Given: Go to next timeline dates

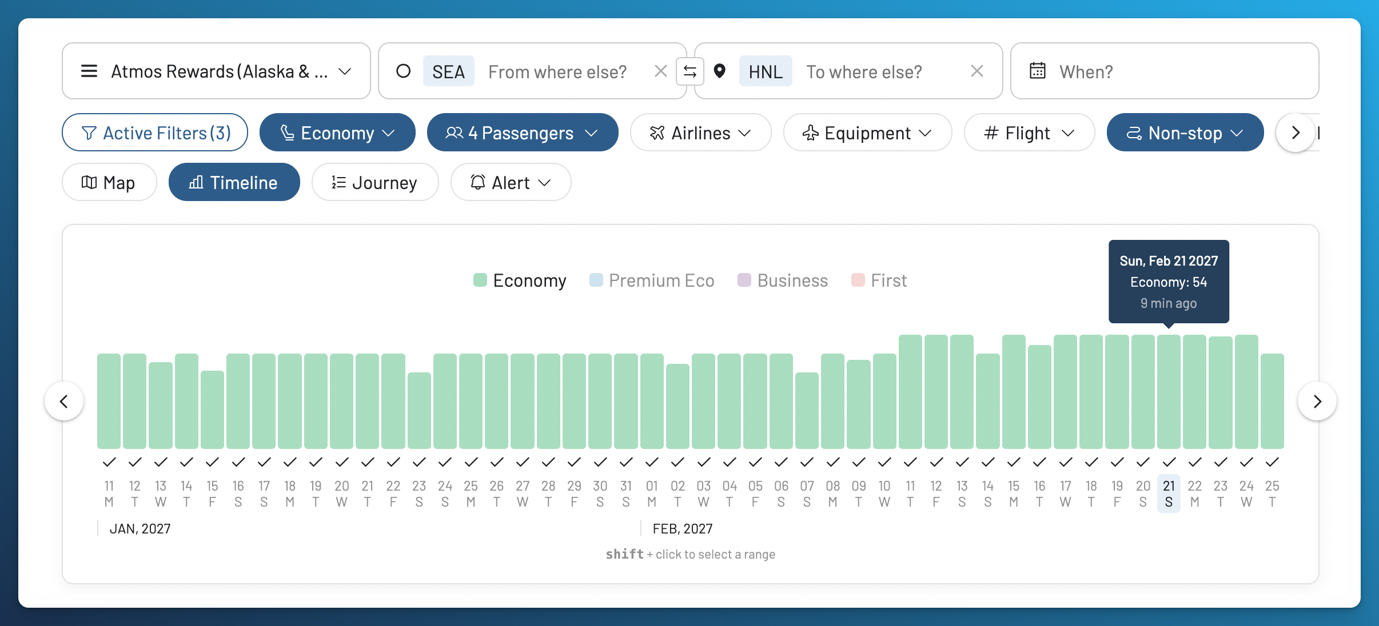Looking at the screenshot, I should coord(1317,401).
